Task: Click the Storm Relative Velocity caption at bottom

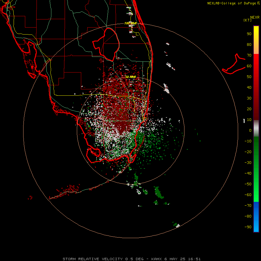Action: 131,259
